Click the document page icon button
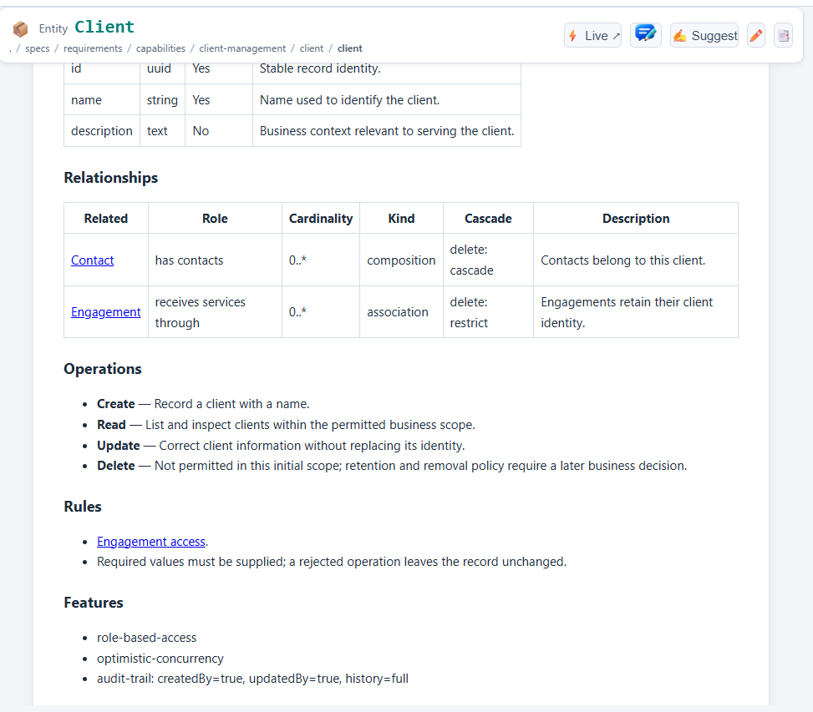Screen dimensions: 813x712 783,35
